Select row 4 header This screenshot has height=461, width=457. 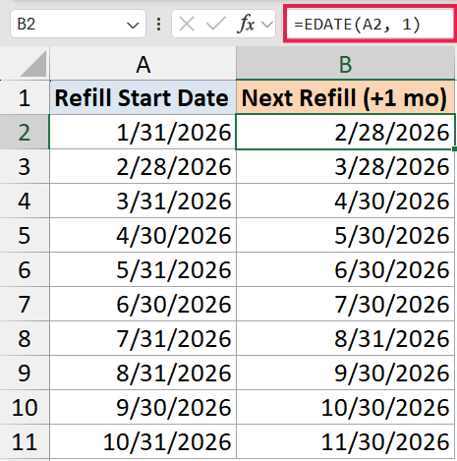[25, 201]
